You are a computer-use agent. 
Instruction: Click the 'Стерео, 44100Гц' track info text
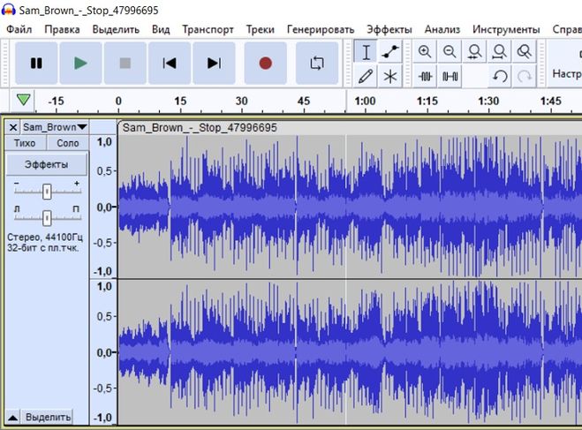(45, 238)
